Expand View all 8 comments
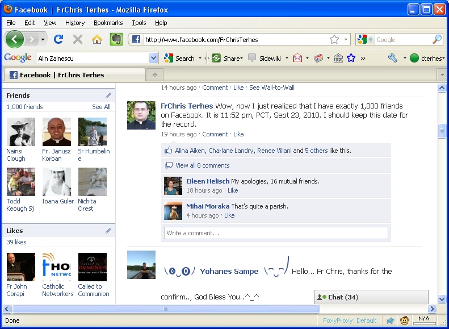 (203, 165)
